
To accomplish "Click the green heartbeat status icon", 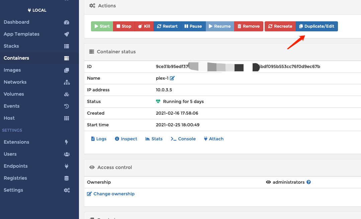I will tap(158, 101).
